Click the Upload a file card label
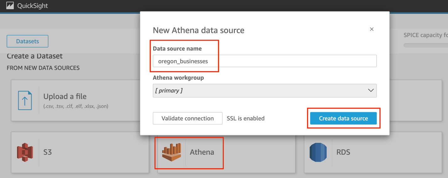Screen dimensions: 448x178 (x=65, y=96)
